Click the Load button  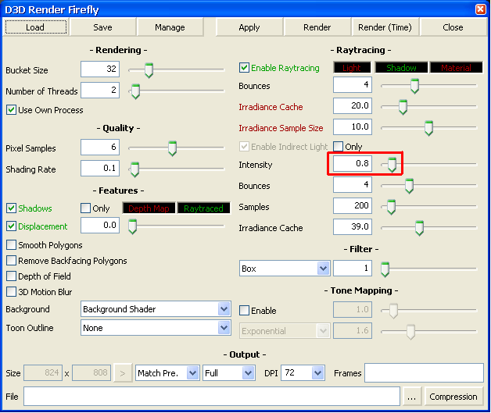tap(35, 27)
